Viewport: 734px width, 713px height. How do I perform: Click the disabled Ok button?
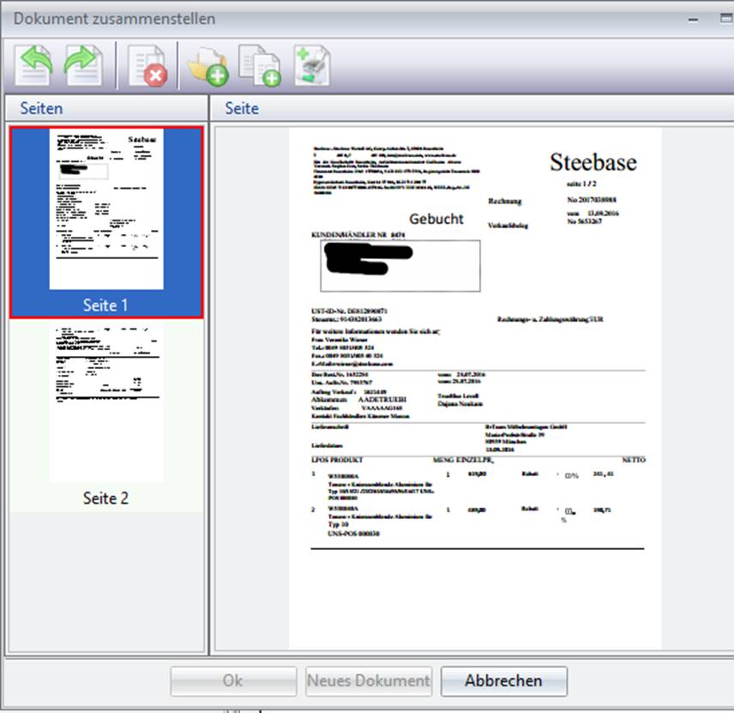tap(233, 680)
